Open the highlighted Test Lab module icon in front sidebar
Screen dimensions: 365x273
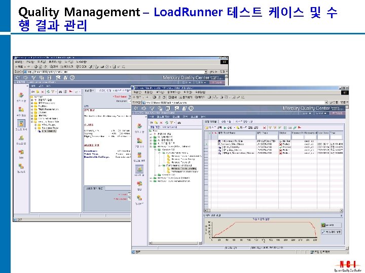point(139,169)
